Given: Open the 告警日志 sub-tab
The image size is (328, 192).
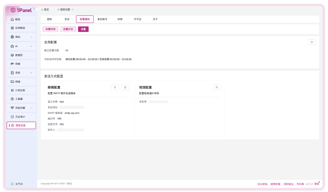Looking at the screenshot, I should [x=68, y=29].
